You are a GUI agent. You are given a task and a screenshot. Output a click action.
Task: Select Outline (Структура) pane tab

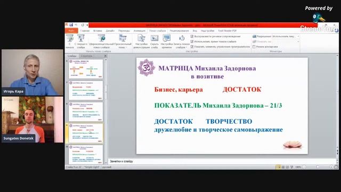(x=86, y=56)
